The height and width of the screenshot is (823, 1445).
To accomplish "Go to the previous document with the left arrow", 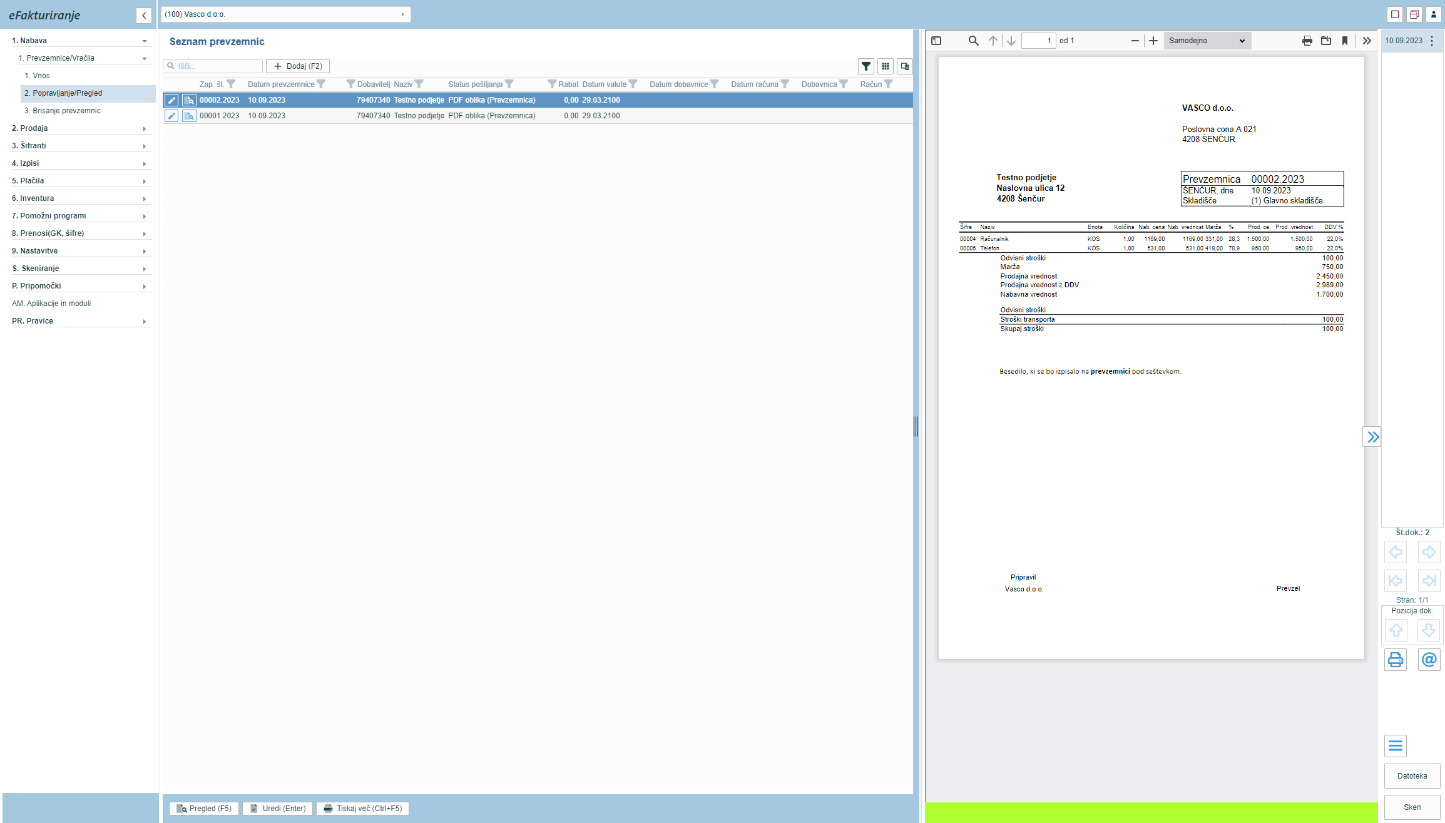I will 1396,552.
